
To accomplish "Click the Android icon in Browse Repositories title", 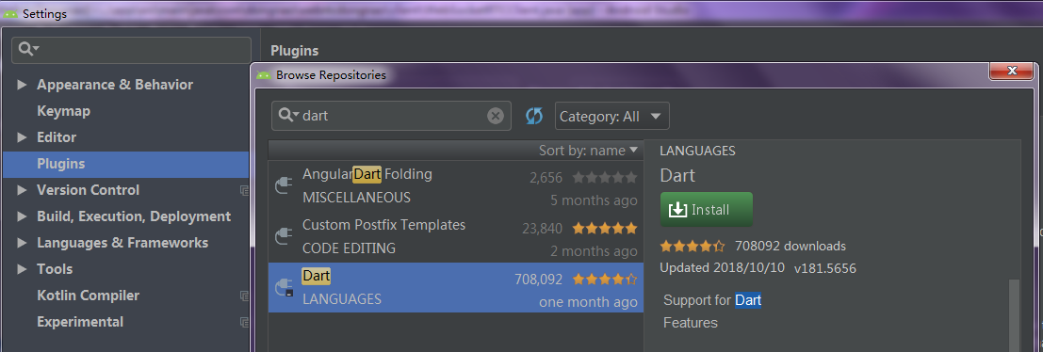I will [x=264, y=75].
